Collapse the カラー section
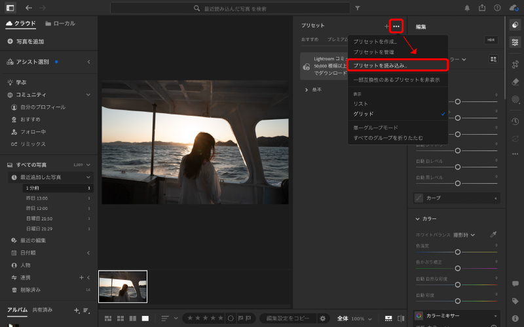The image size is (524, 327). tap(418, 218)
